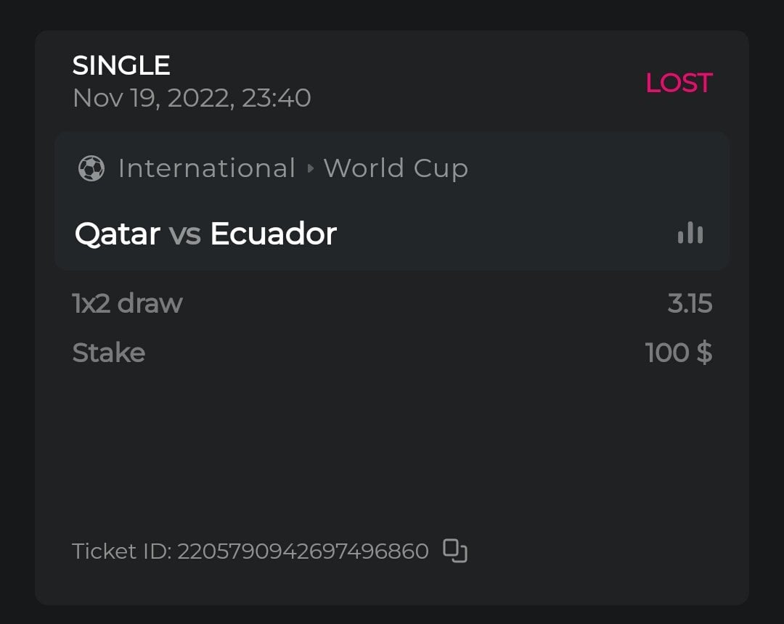Click the breadcrumb arrow before World Cup
784x624 pixels.
point(311,168)
